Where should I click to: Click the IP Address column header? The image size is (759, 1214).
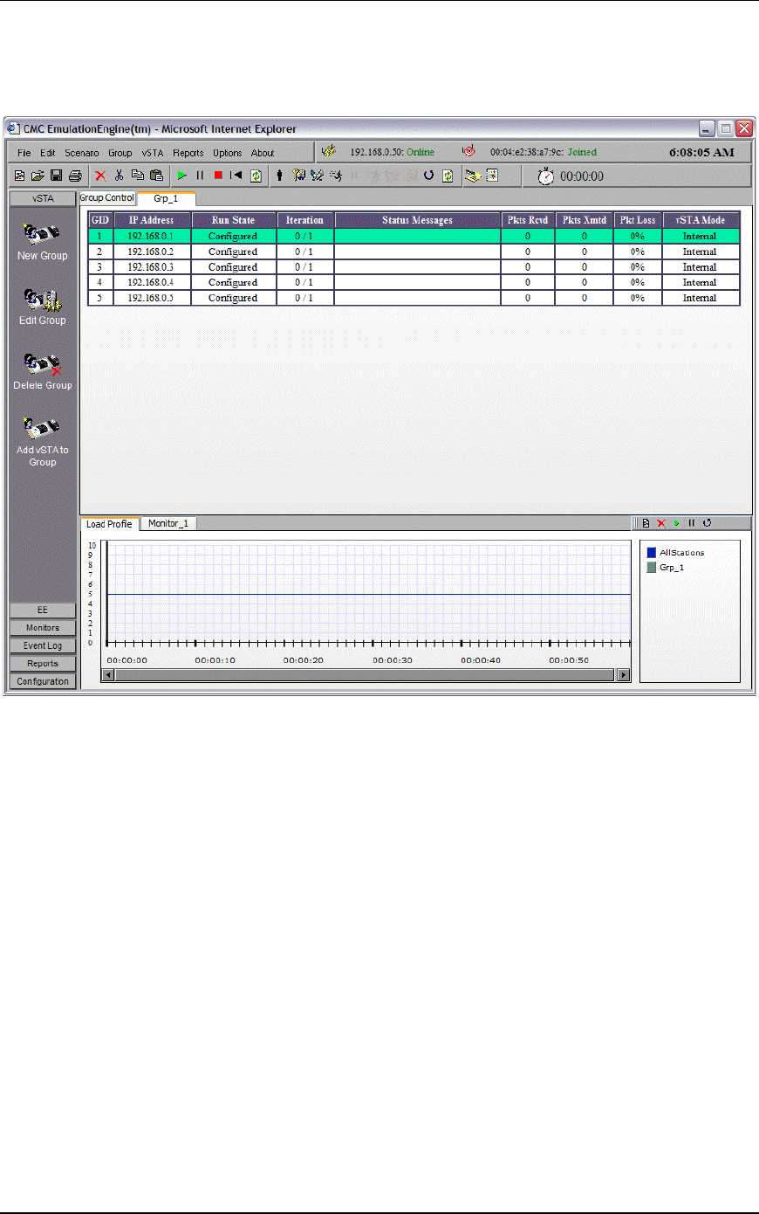[152, 220]
